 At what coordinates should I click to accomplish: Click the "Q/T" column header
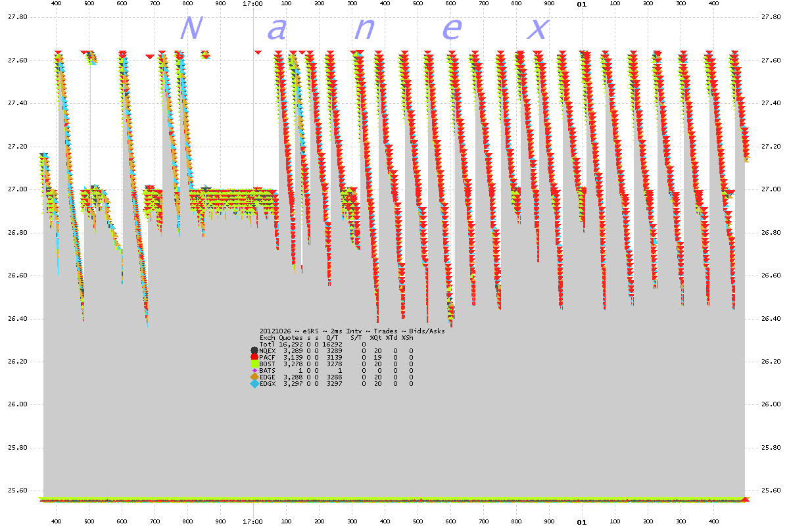[332, 337]
